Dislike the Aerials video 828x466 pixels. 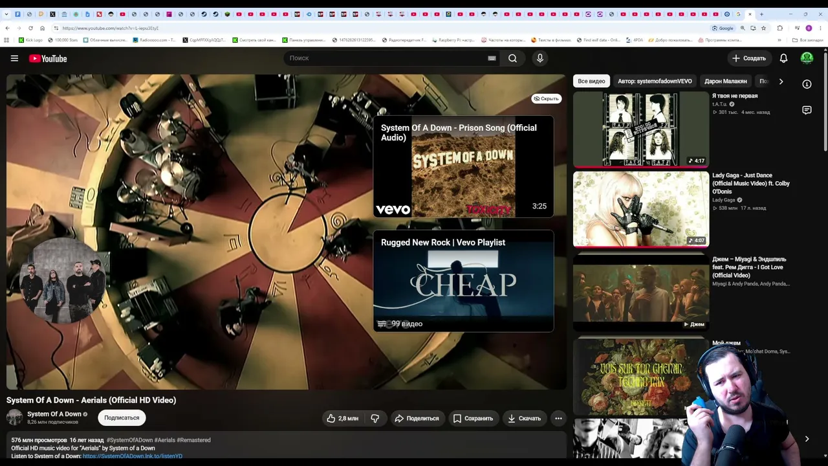375,418
